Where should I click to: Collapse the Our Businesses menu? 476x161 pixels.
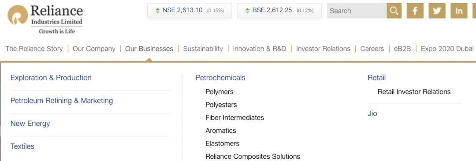tap(149, 48)
